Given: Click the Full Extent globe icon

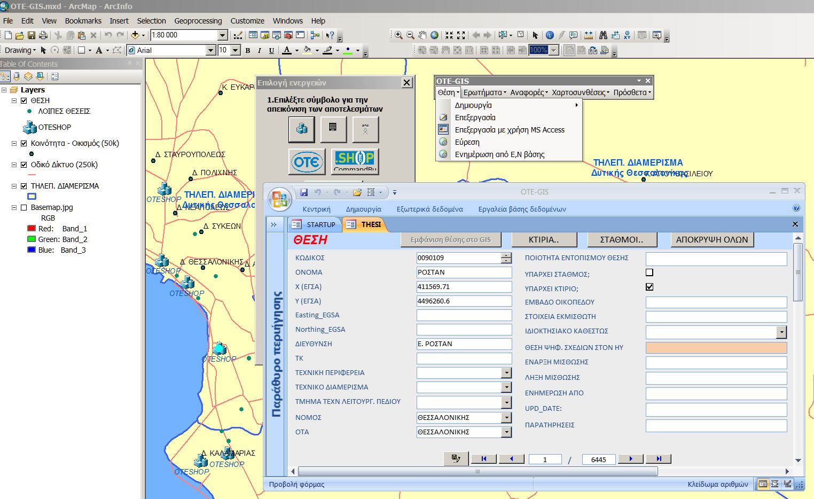Looking at the screenshot, I should 435,35.
